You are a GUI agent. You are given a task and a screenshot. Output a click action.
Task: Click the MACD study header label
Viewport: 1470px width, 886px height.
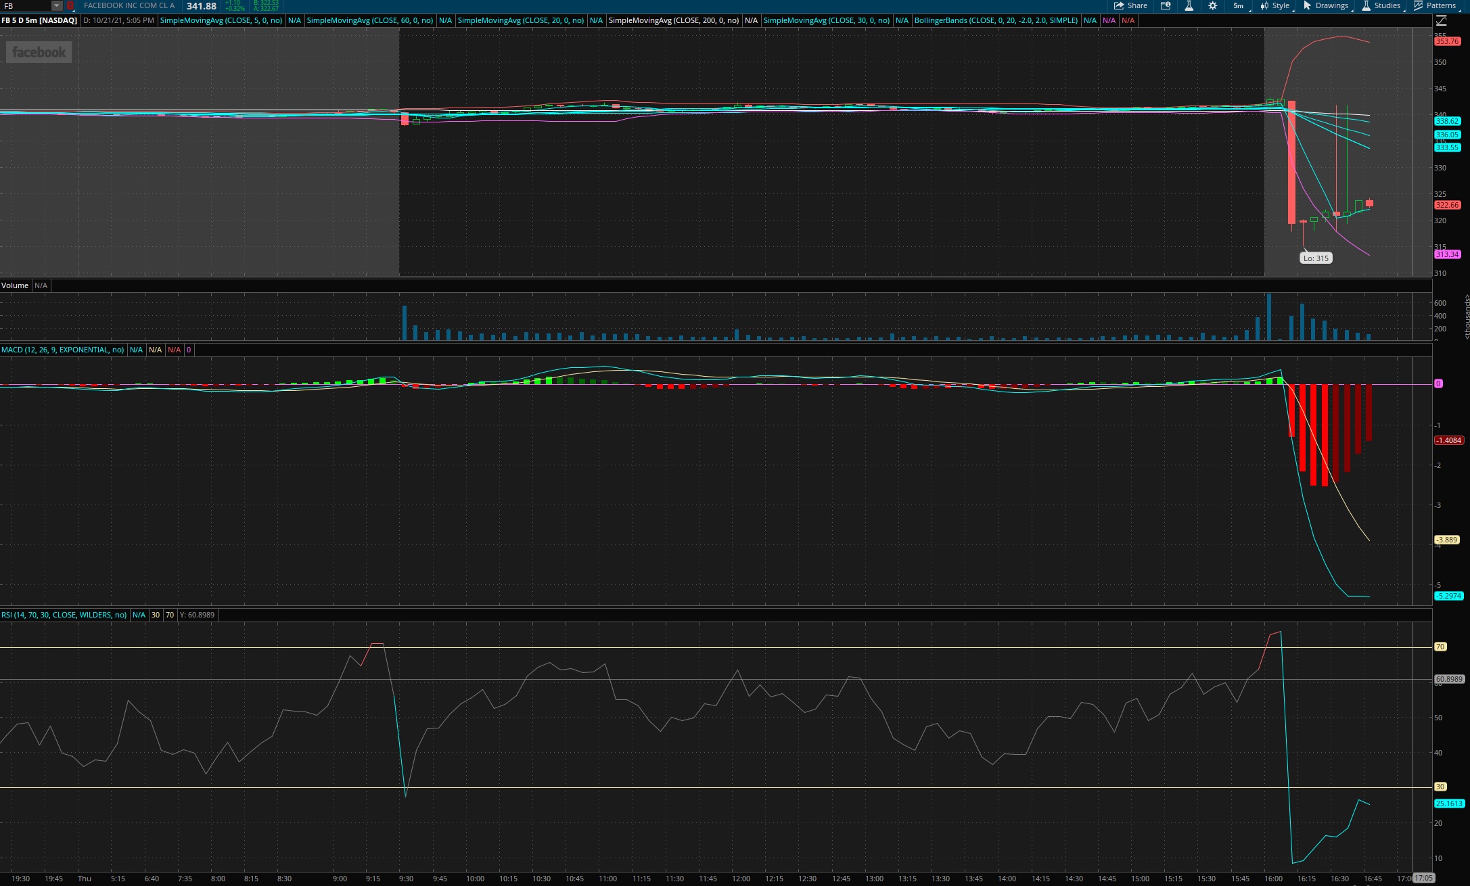[x=62, y=350]
